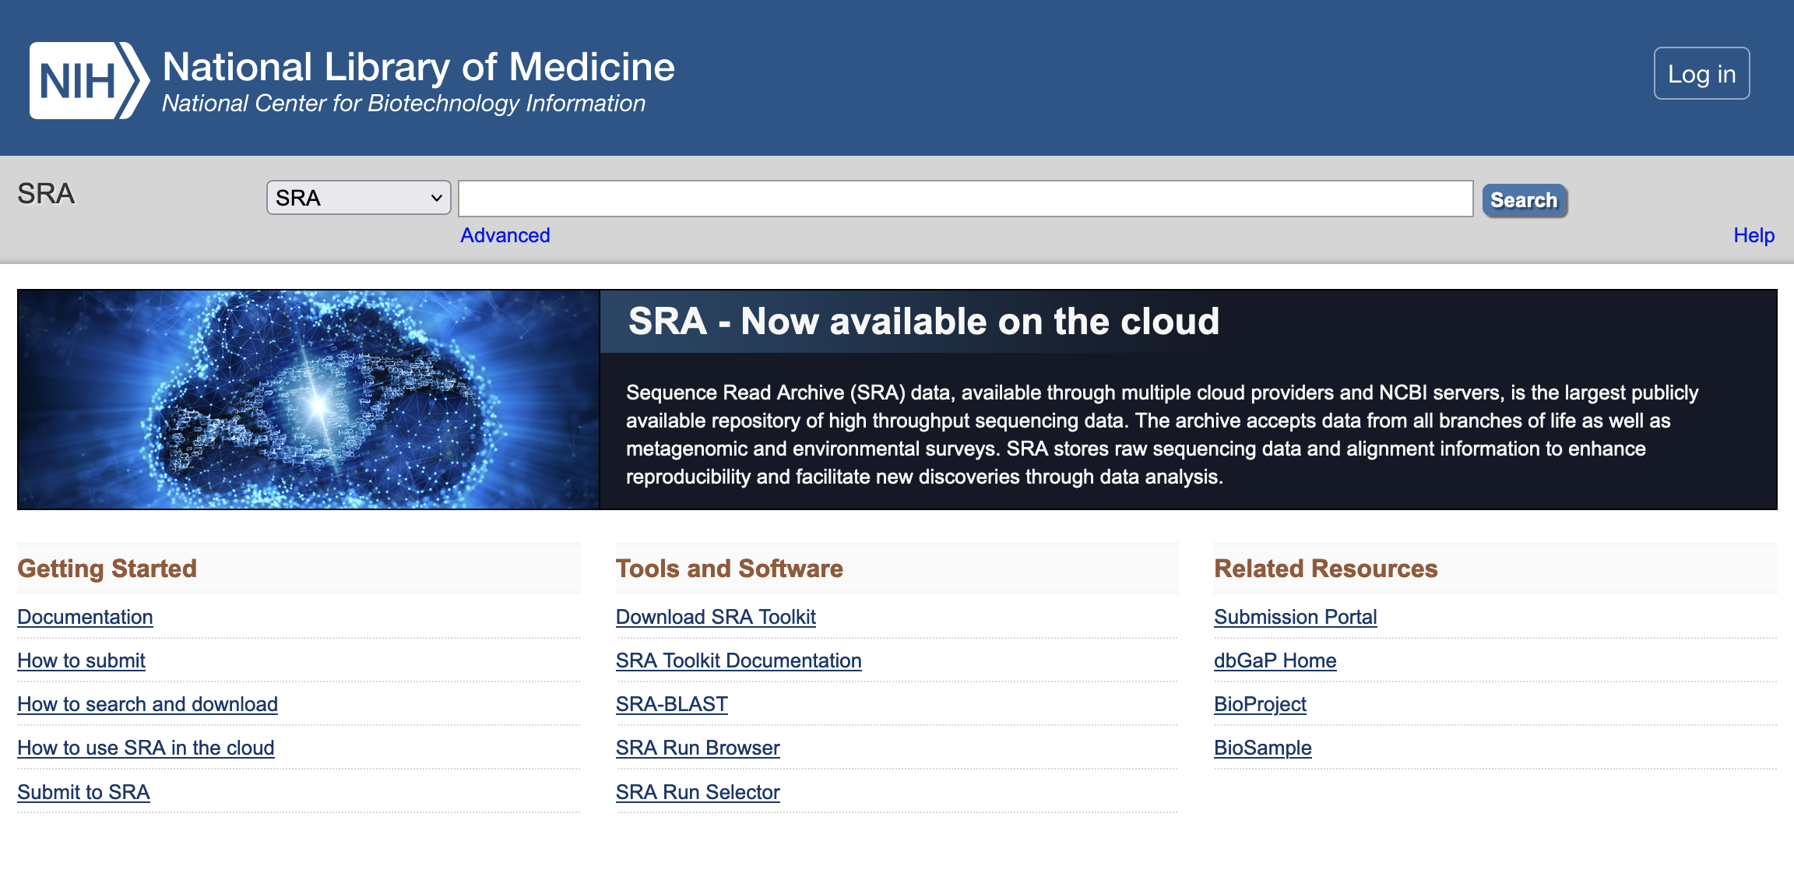Click into the SRA search field

(965, 199)
